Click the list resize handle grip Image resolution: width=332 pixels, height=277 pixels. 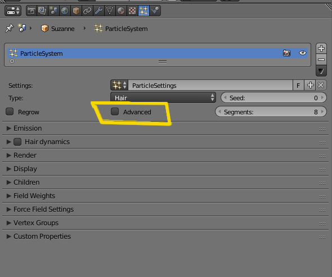point(163,61)
